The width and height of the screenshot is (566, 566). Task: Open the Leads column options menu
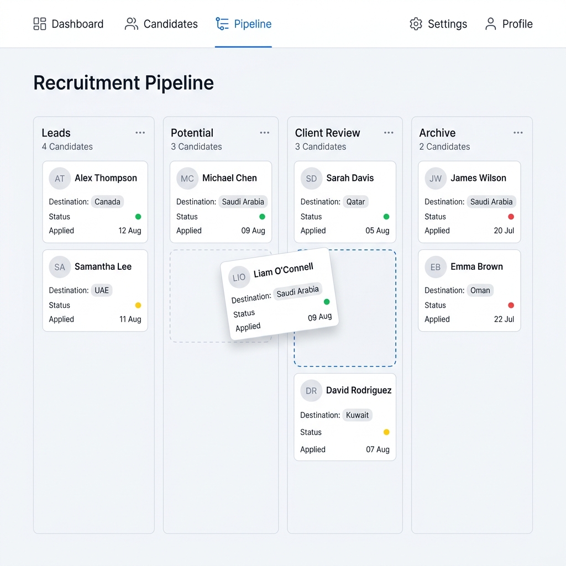tap(140, 133)
